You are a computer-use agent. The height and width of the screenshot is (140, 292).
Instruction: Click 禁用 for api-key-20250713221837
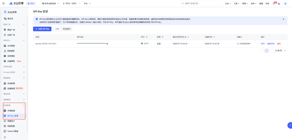pyautogui.click(x=263, y=44)
